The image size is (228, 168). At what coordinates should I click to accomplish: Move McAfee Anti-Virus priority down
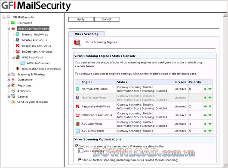click(x=210, y=98)
